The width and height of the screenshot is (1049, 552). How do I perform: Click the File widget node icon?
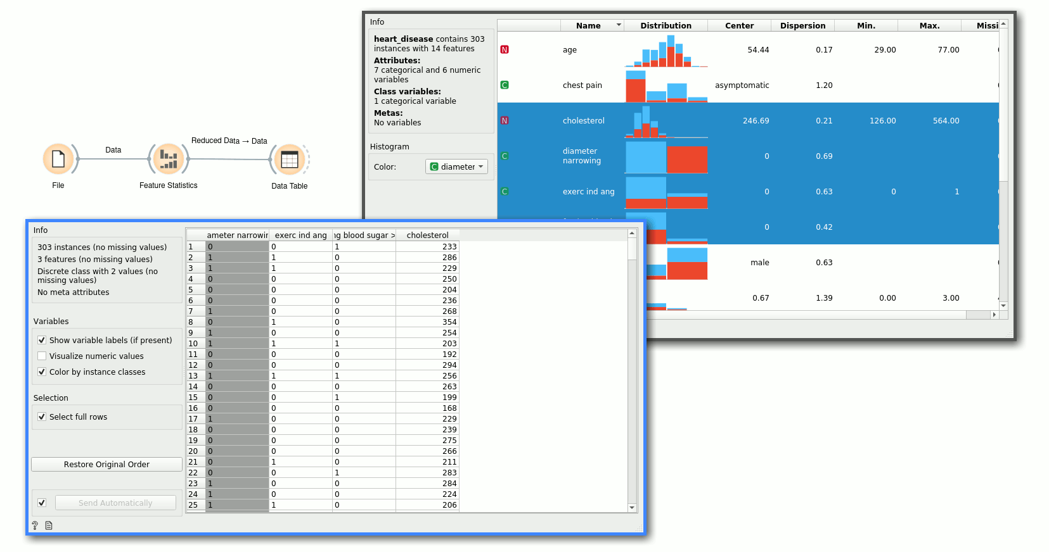point(58,159)
